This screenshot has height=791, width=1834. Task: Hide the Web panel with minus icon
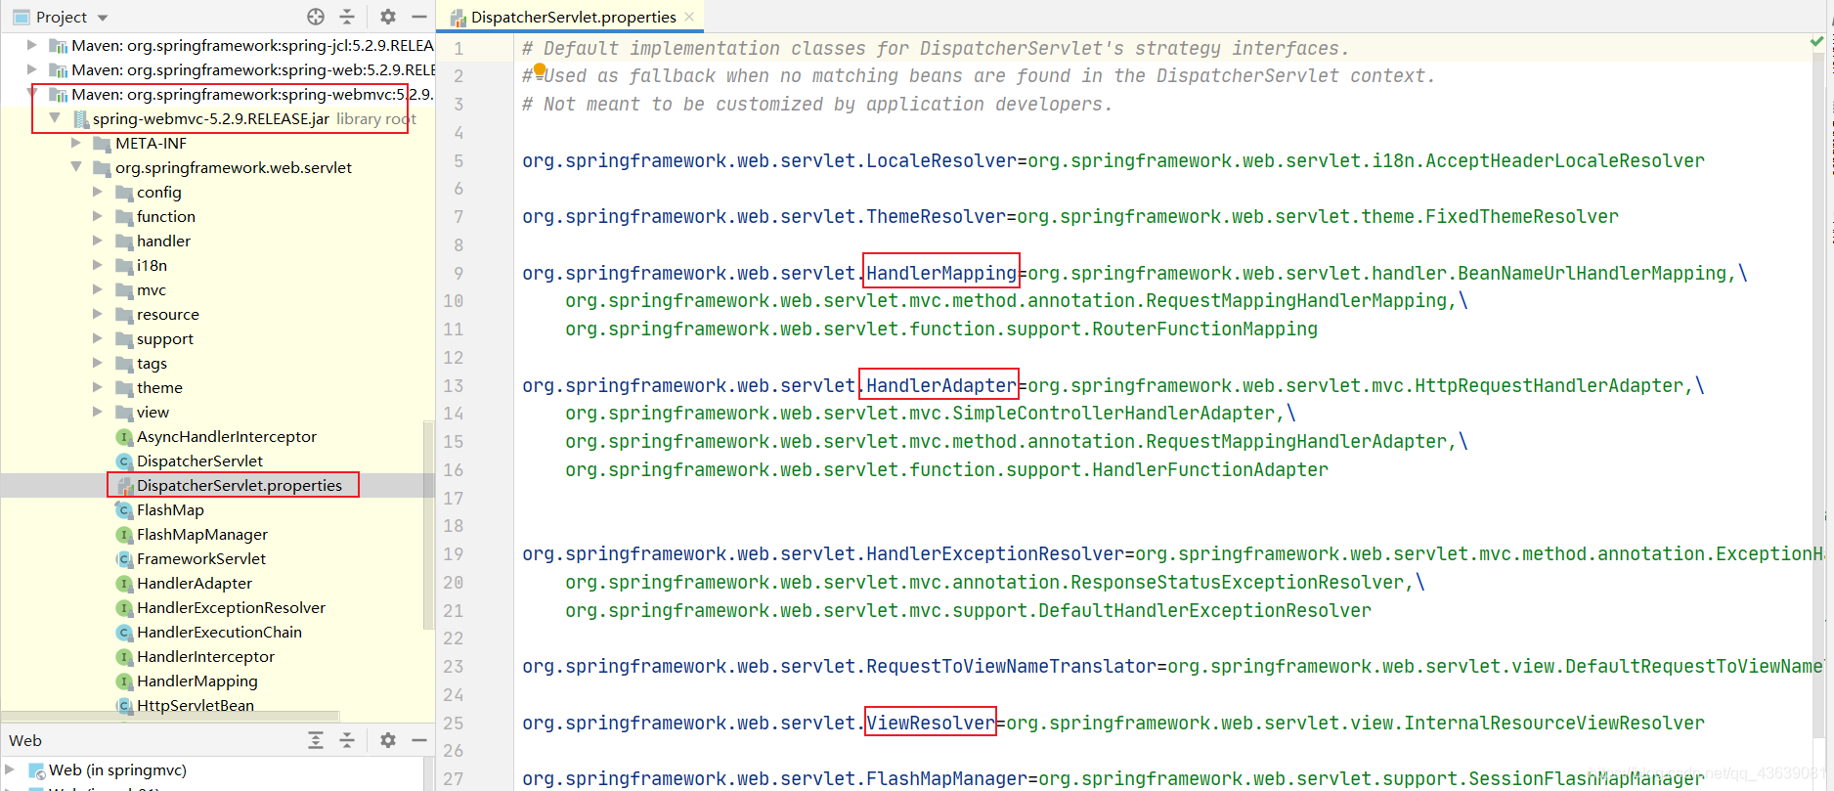coord(419,740)
